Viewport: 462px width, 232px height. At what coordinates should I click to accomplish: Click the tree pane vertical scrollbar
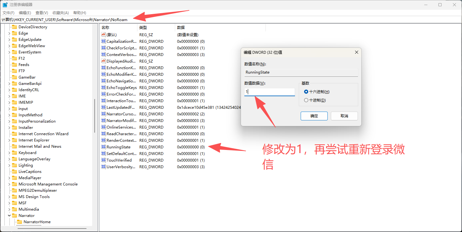click(95, 116)
